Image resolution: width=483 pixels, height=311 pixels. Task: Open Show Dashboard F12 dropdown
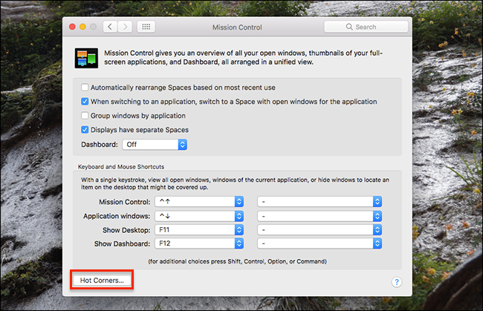(199, 243)
